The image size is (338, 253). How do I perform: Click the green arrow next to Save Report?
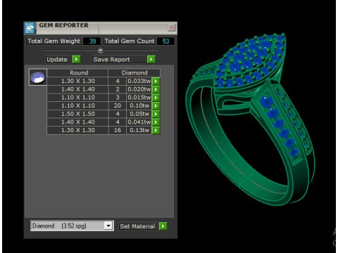[x=151, y=59]
